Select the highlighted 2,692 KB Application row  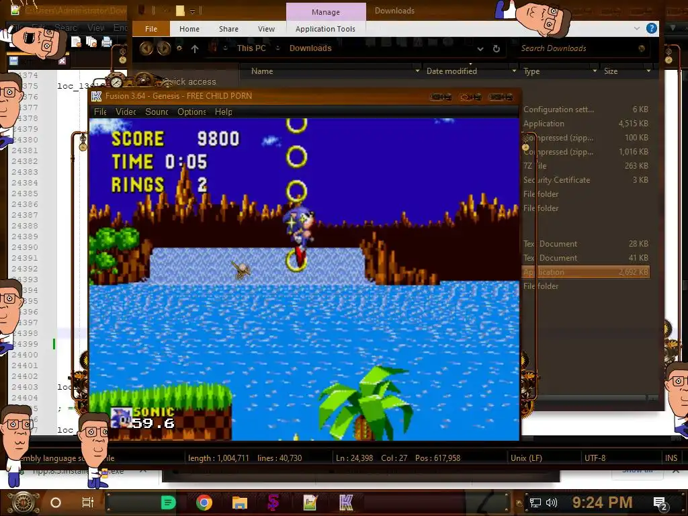[x=586, y=272]
